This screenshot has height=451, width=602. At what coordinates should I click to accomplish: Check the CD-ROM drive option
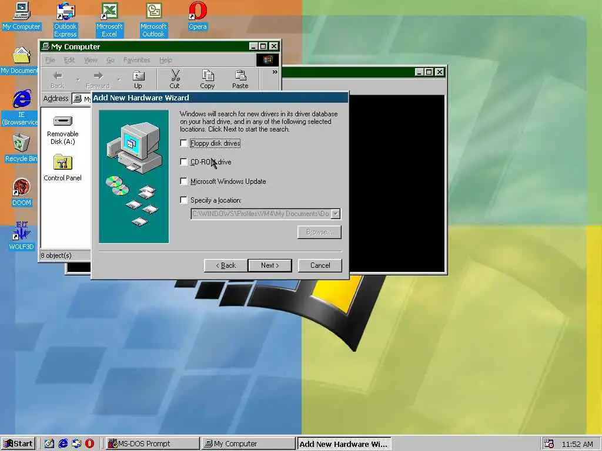pyautogui.click(x=184, y=162)
